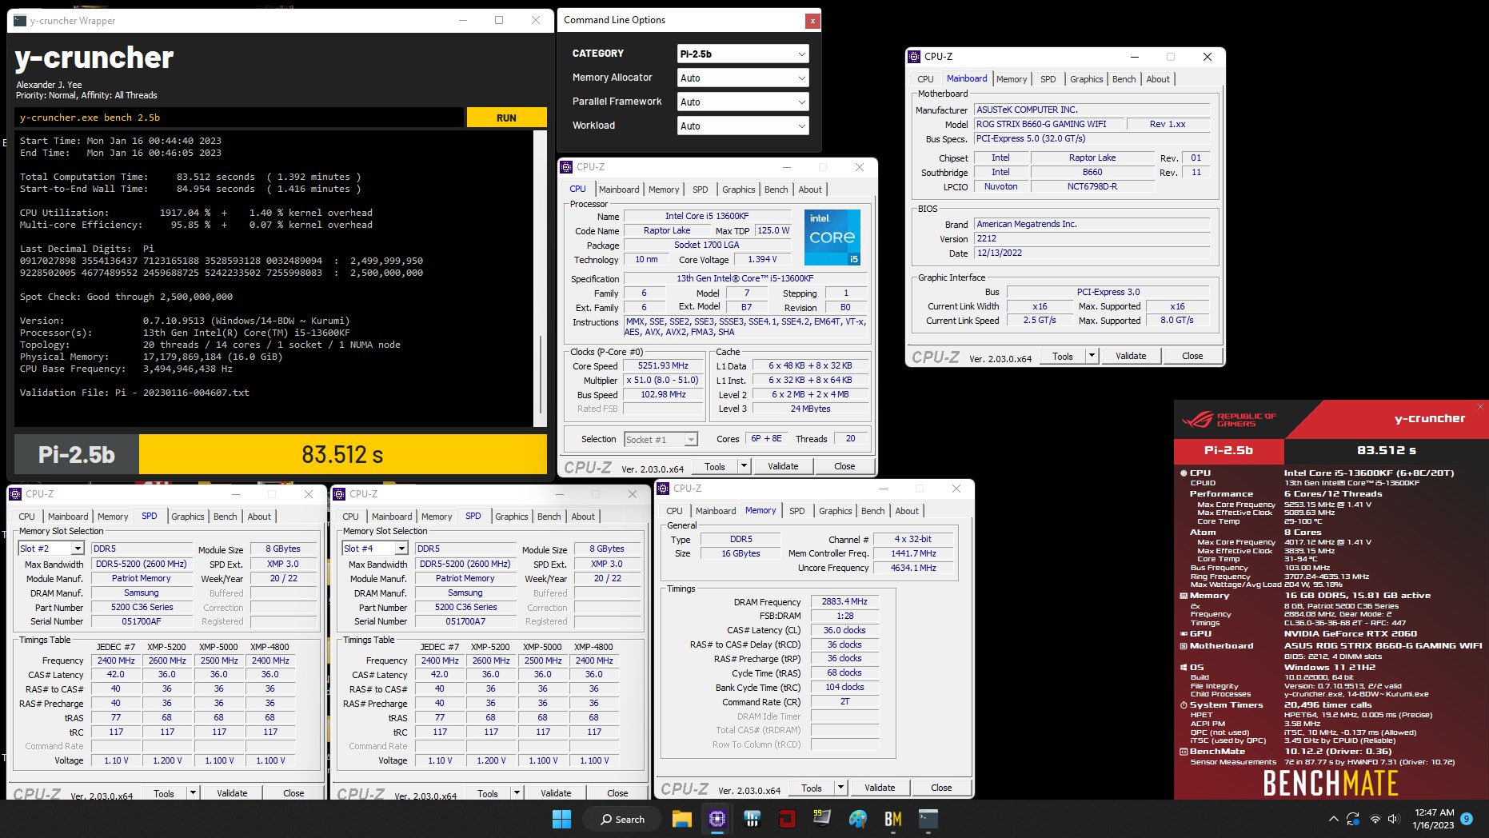Click the Uncore Frequency value 4634.1 MHz
This screenshot has height=838, width=1489.
tap(913, 568)
